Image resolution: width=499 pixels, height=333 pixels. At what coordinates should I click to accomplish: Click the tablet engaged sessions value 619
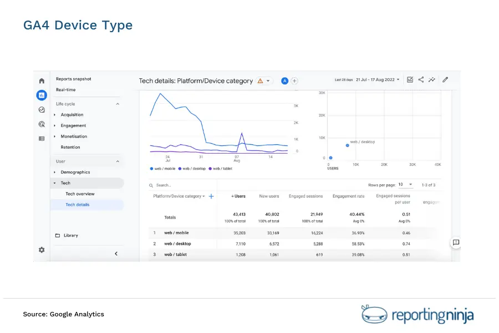point(319,255)
